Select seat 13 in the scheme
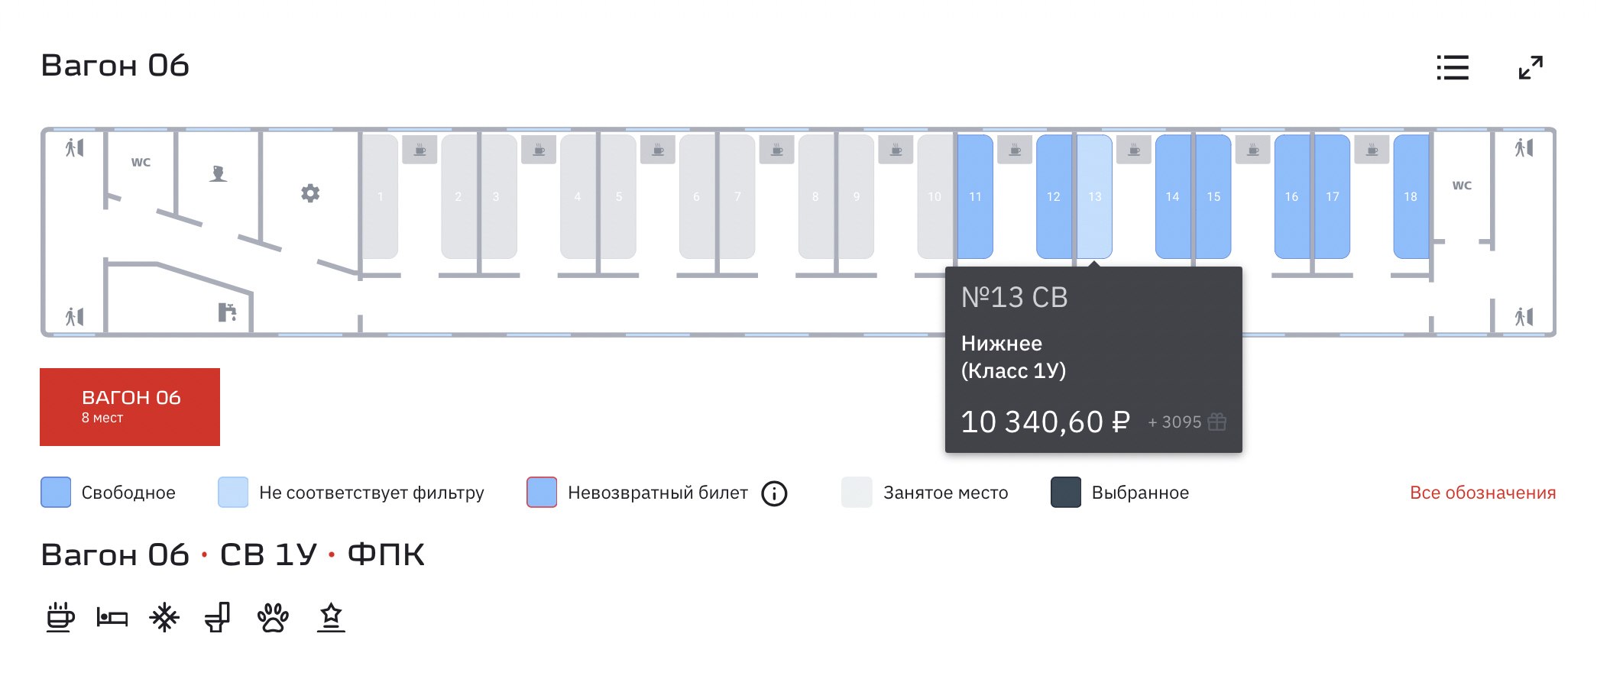Image resolution: width=1597 pixels, height=695 pixels. coord(1094,196)
